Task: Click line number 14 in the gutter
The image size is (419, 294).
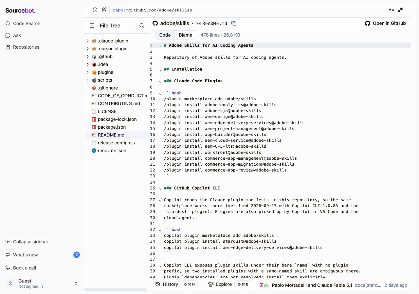Action: click(153, 123)
